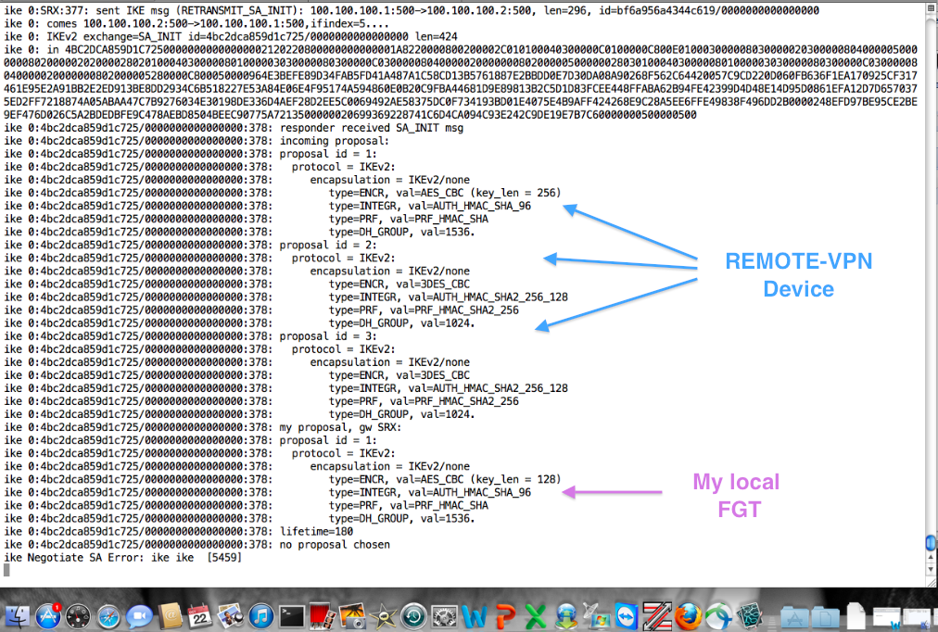Open the globe download app in Dock

click(x=566, y=616)
